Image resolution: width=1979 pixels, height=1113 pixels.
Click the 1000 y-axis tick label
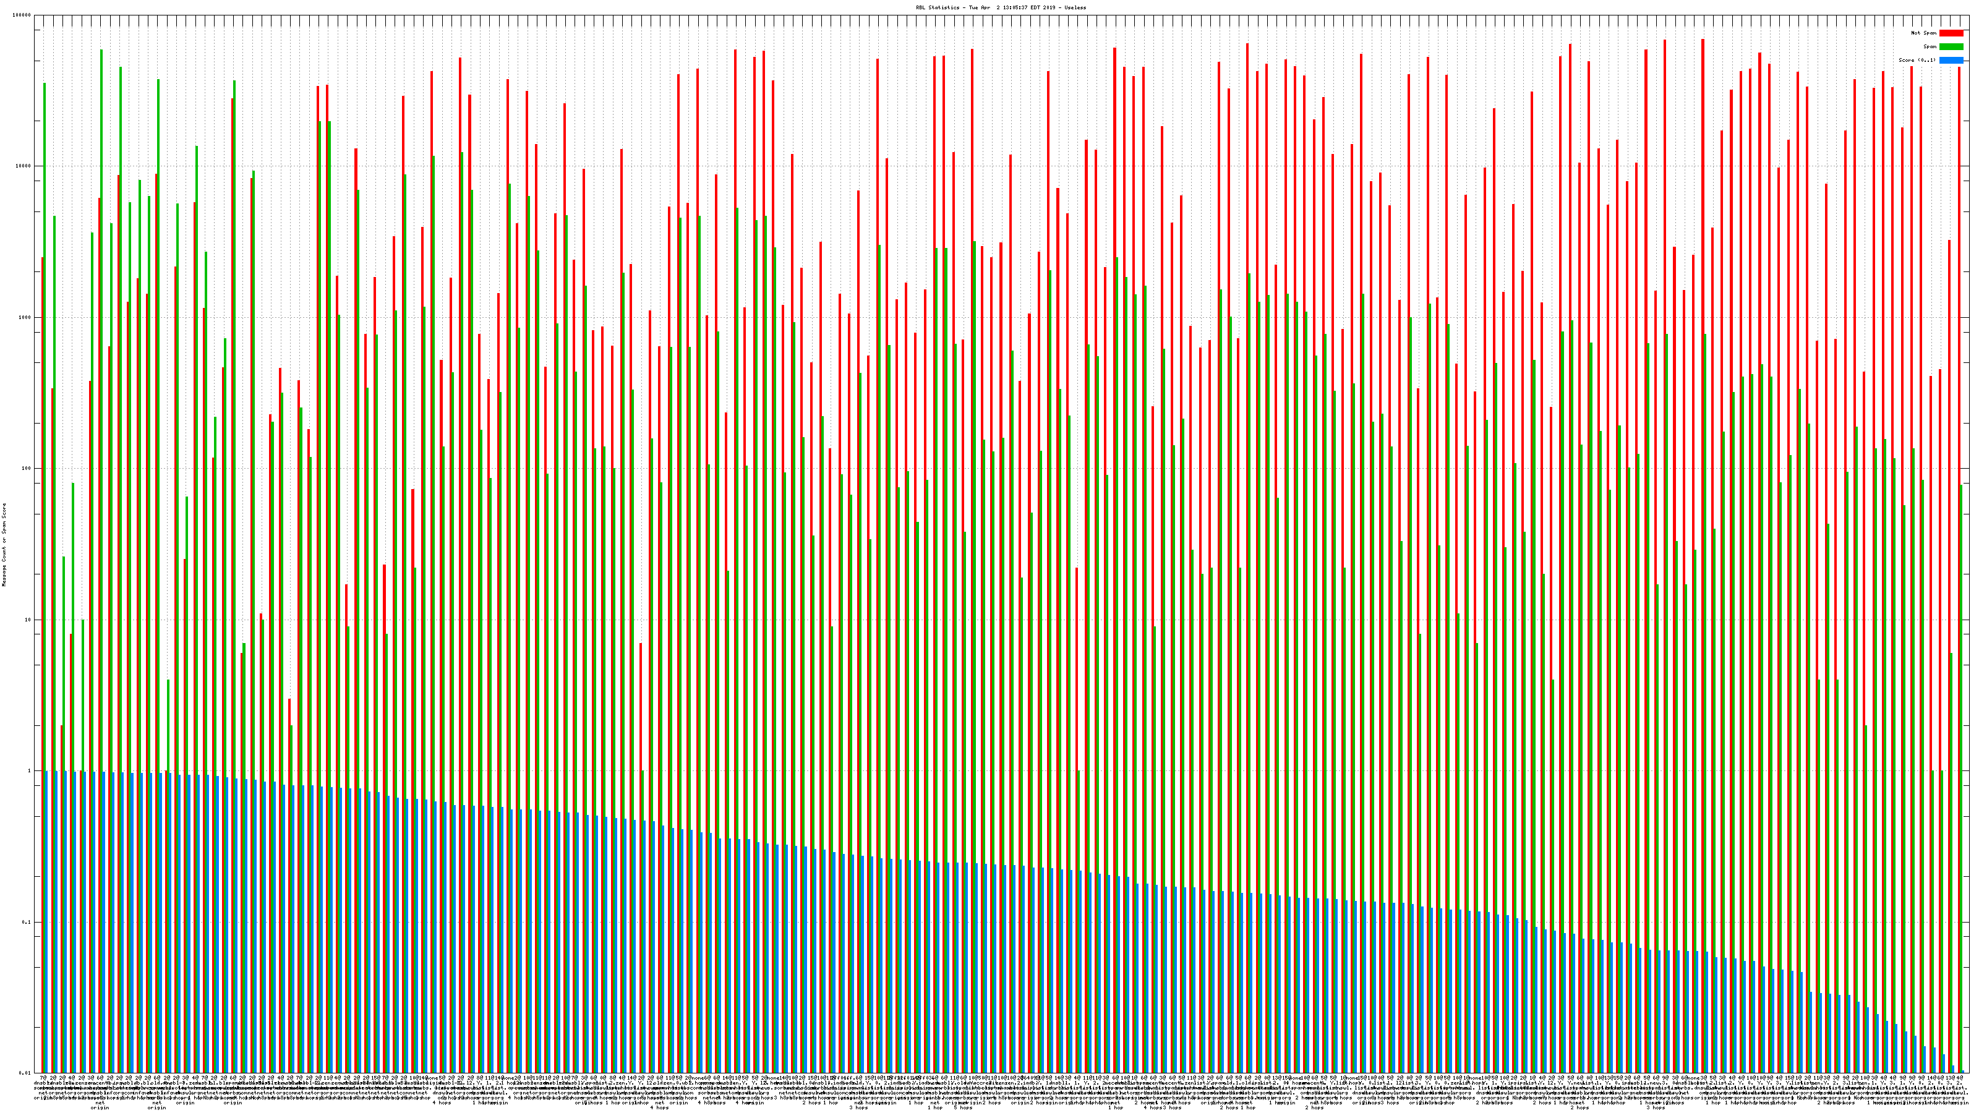tap(25, 317)
